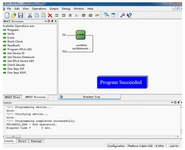
Task: Click the wrench settings icon in toolbar
Action: coord(122,15)
